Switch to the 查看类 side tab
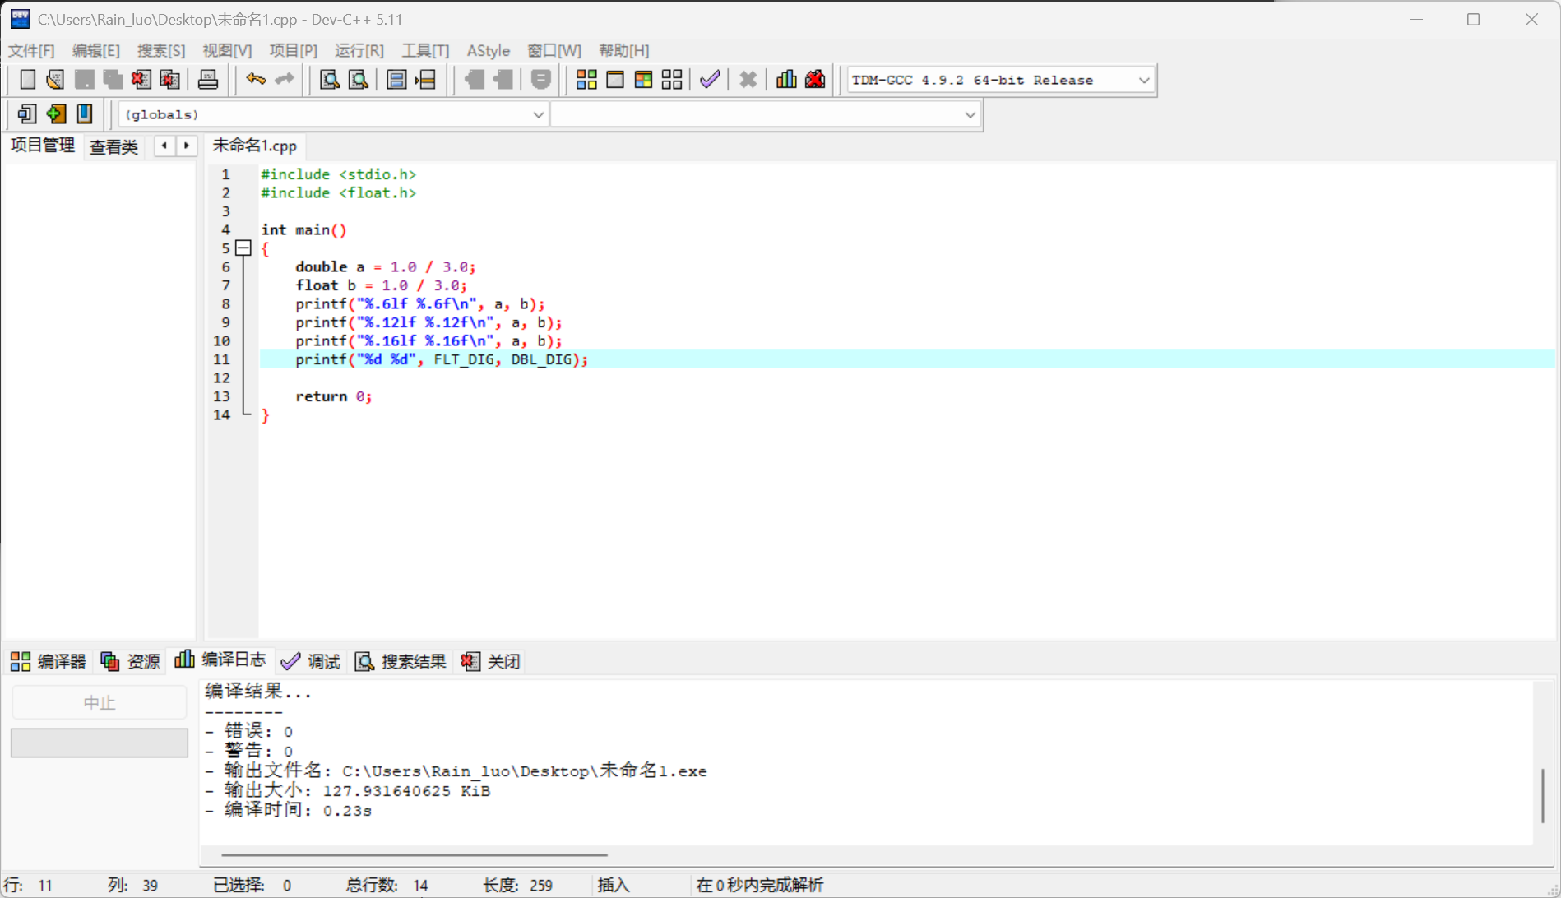This screenshot has height=898, width=1561. pos(114,147)
